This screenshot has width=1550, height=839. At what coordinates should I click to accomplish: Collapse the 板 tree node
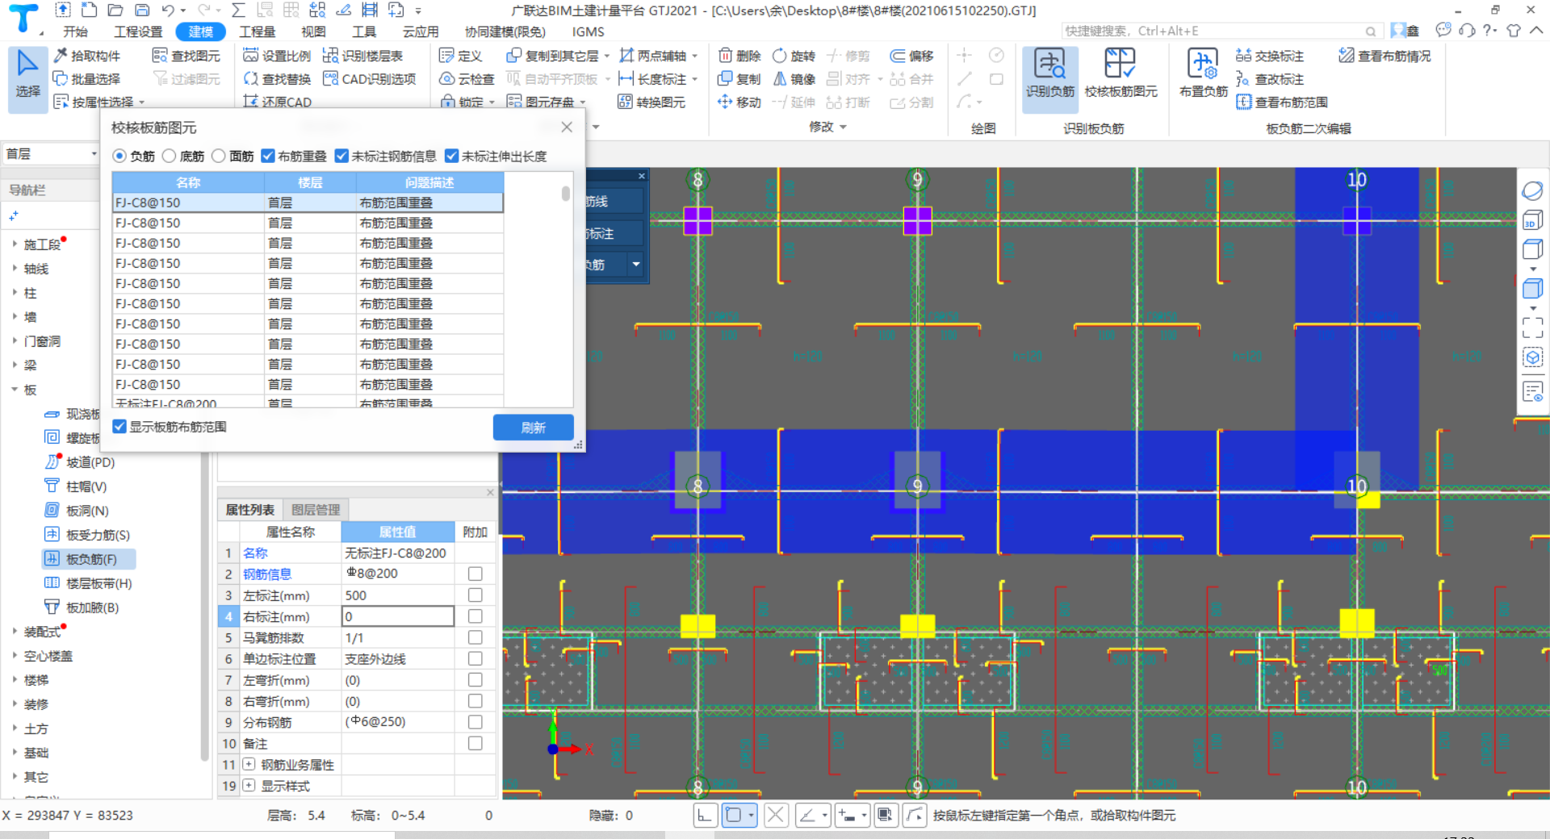click(15, 390)
